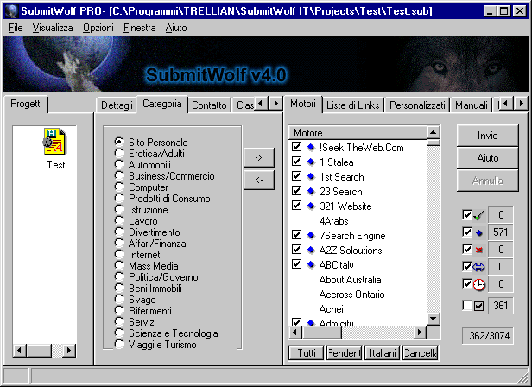Open the Aiuto menu in menu bar

(176, 28)
